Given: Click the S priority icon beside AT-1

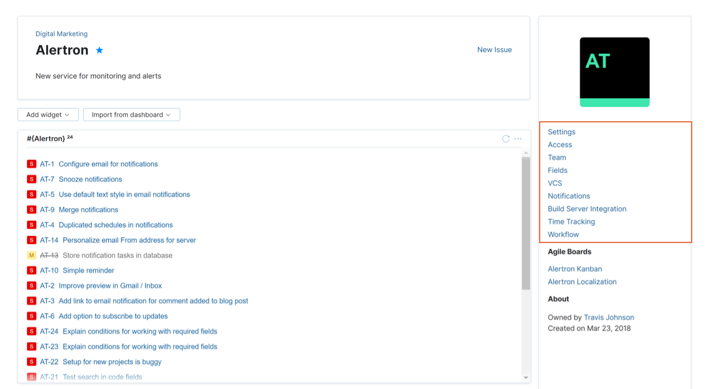Looking at the screenshot, I should [31, 164].
